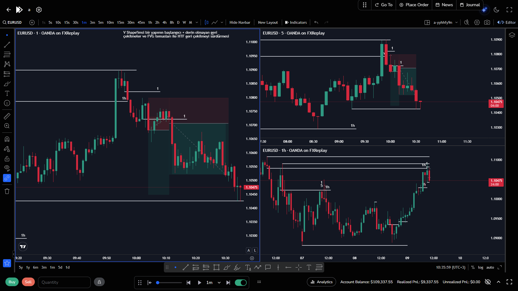Open object tree layers icon
The width and height of the screenshot is (518, 291).
tap(512, 35)
